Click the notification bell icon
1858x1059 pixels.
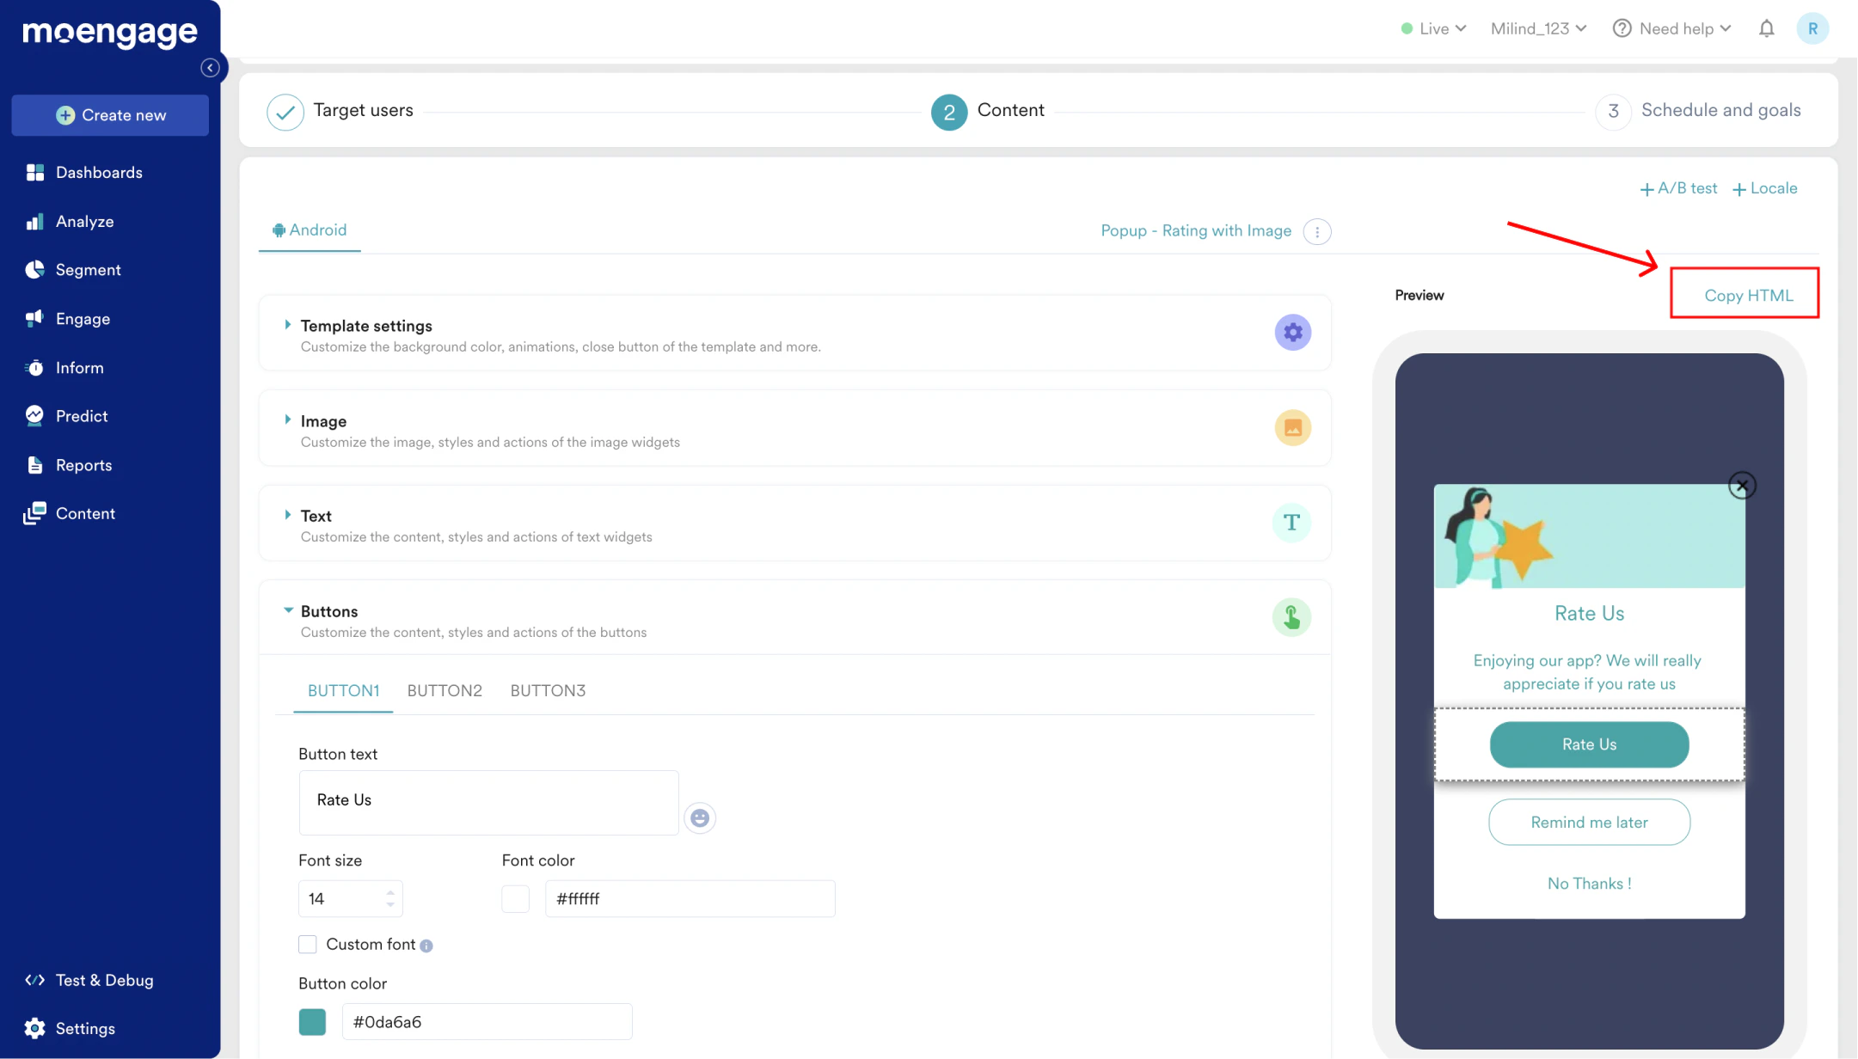click(1766, 28)
